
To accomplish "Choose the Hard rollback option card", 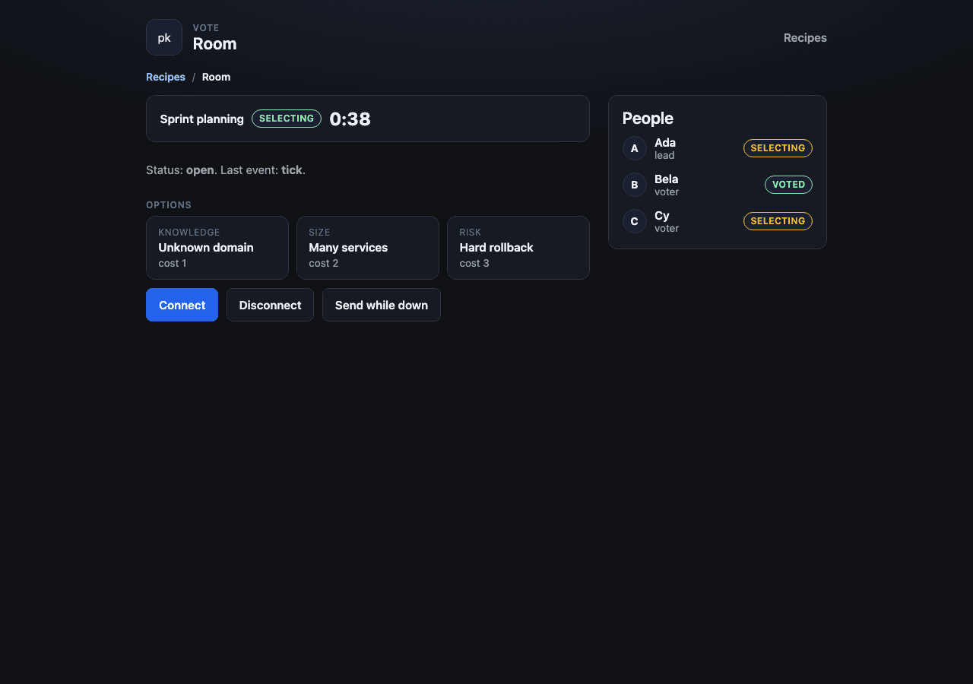I will [518, 248].
